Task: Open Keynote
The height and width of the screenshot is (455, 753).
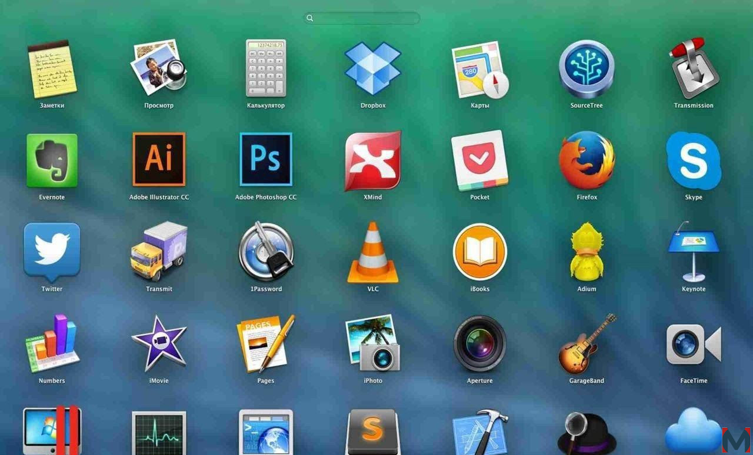Action: click(x=694, y=252)
